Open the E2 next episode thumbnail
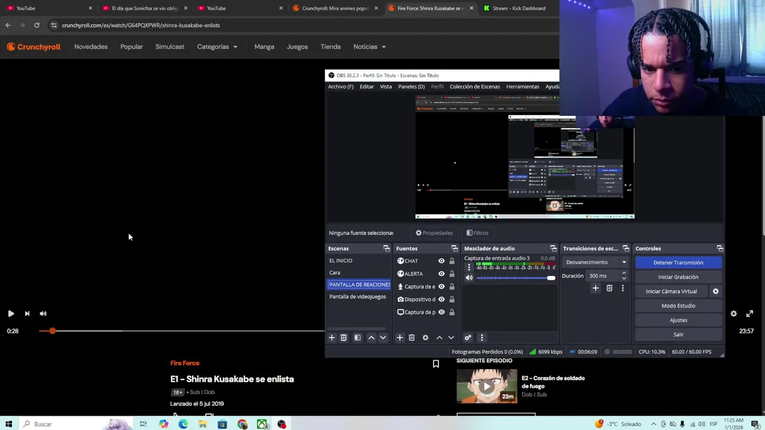The width and height of the screenshot is (765, 430). point(486,386)
